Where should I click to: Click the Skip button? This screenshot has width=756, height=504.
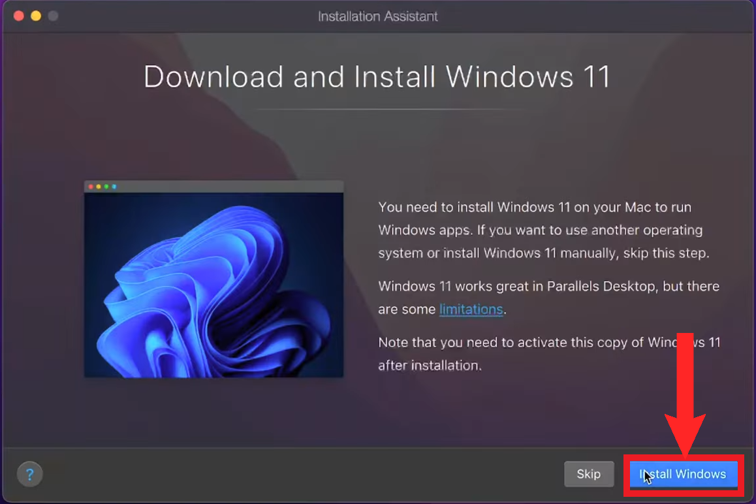[x=589, y=474]
